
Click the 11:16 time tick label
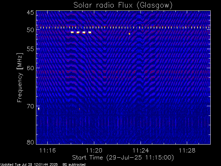click(48, 150)
